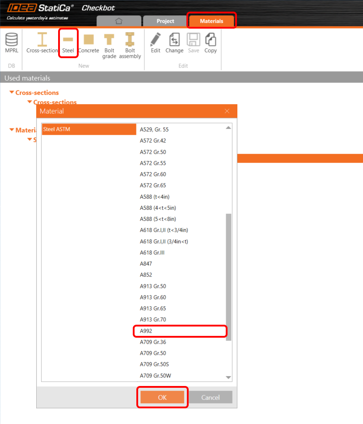Image resolution: width=363 pixels, height=424 pixels.
Task: Select the Materials tab
Action: [x=211, y=21]
